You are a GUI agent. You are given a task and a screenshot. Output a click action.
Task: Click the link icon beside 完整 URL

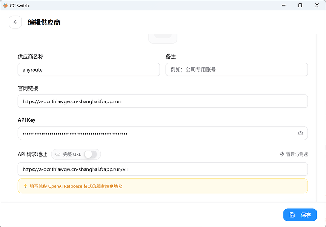(58, 154)
